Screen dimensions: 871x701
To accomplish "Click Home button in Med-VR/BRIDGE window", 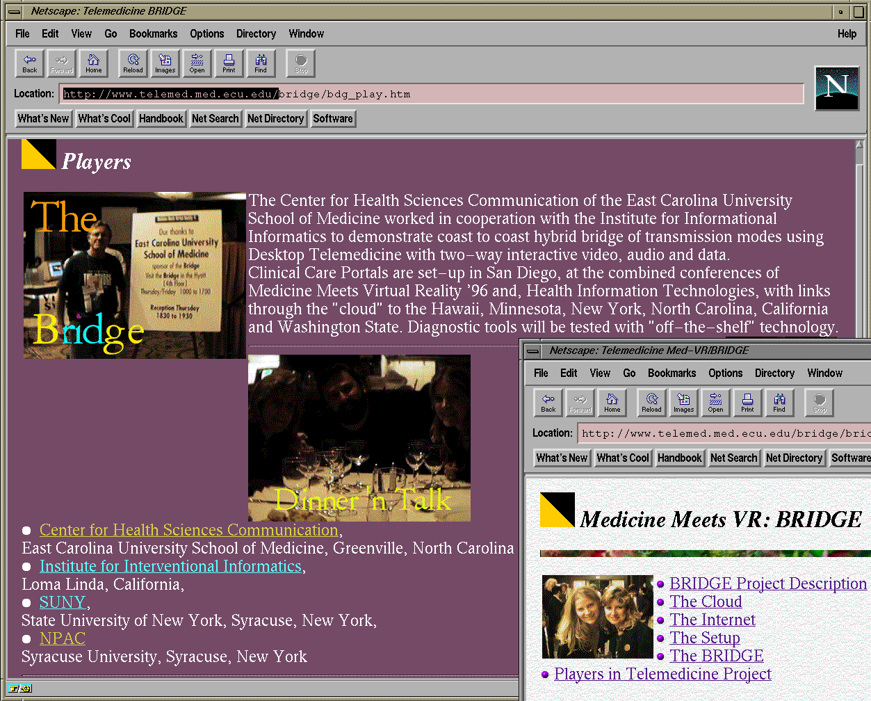I will [612, 403].
